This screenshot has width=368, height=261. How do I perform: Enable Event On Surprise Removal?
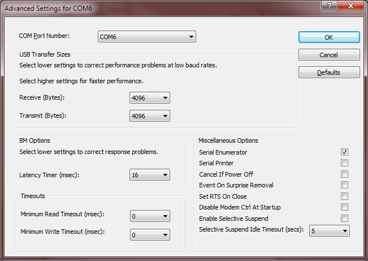point(344,185)
